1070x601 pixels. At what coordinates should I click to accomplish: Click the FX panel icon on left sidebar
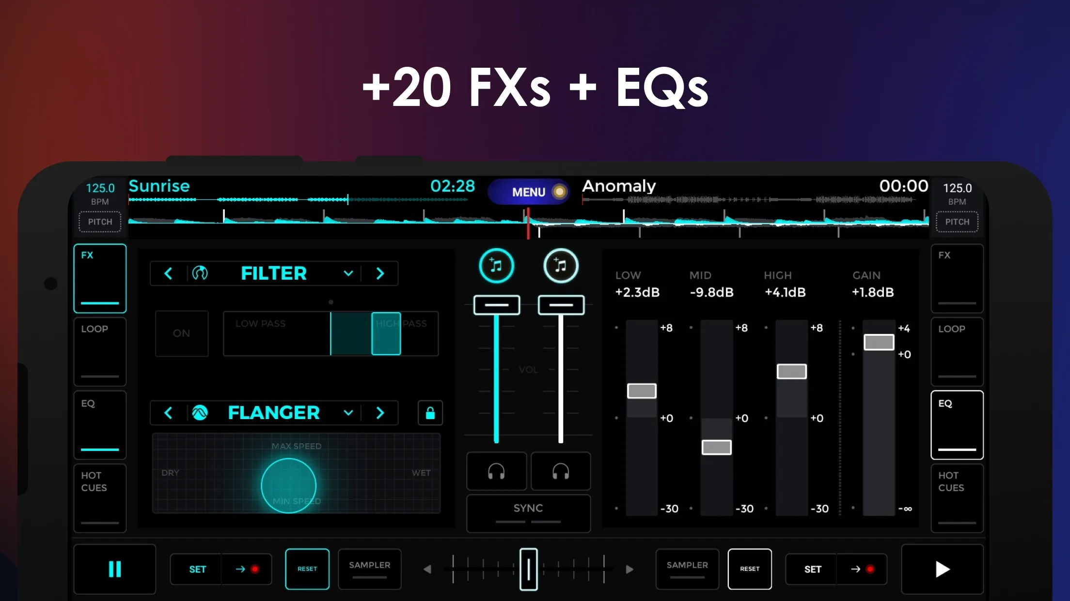99,277
